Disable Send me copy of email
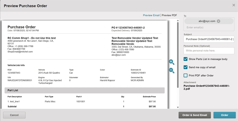238x121 pixels. point(186,67)
